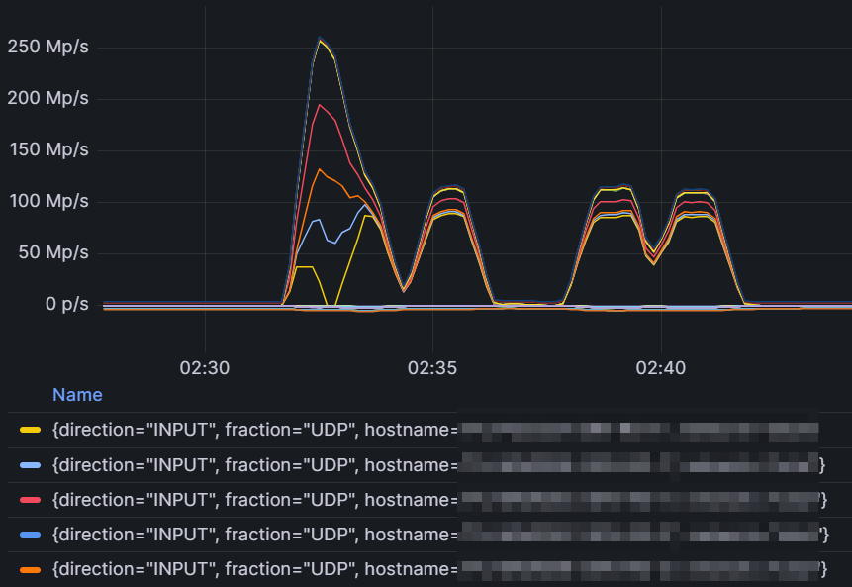Viewport: 852px width, 587px height.
Task: Sort legend by the Name header
Action: coord(77,395)
